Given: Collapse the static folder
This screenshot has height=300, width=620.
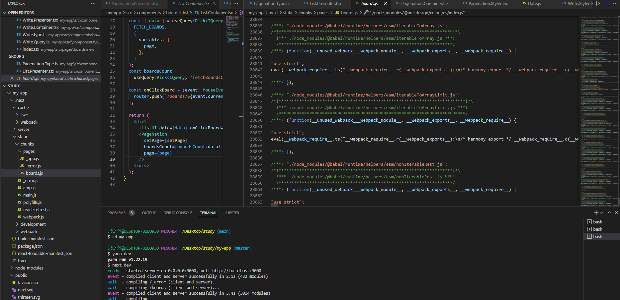Looking at the screenshot, I should tap(15, 137).
